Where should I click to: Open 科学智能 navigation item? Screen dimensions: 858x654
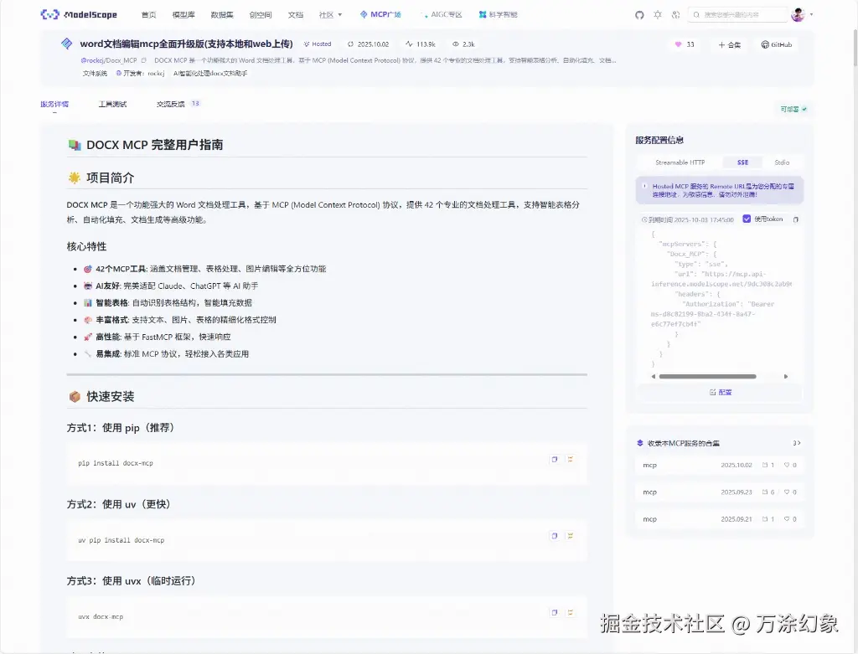tap(498, 15)
